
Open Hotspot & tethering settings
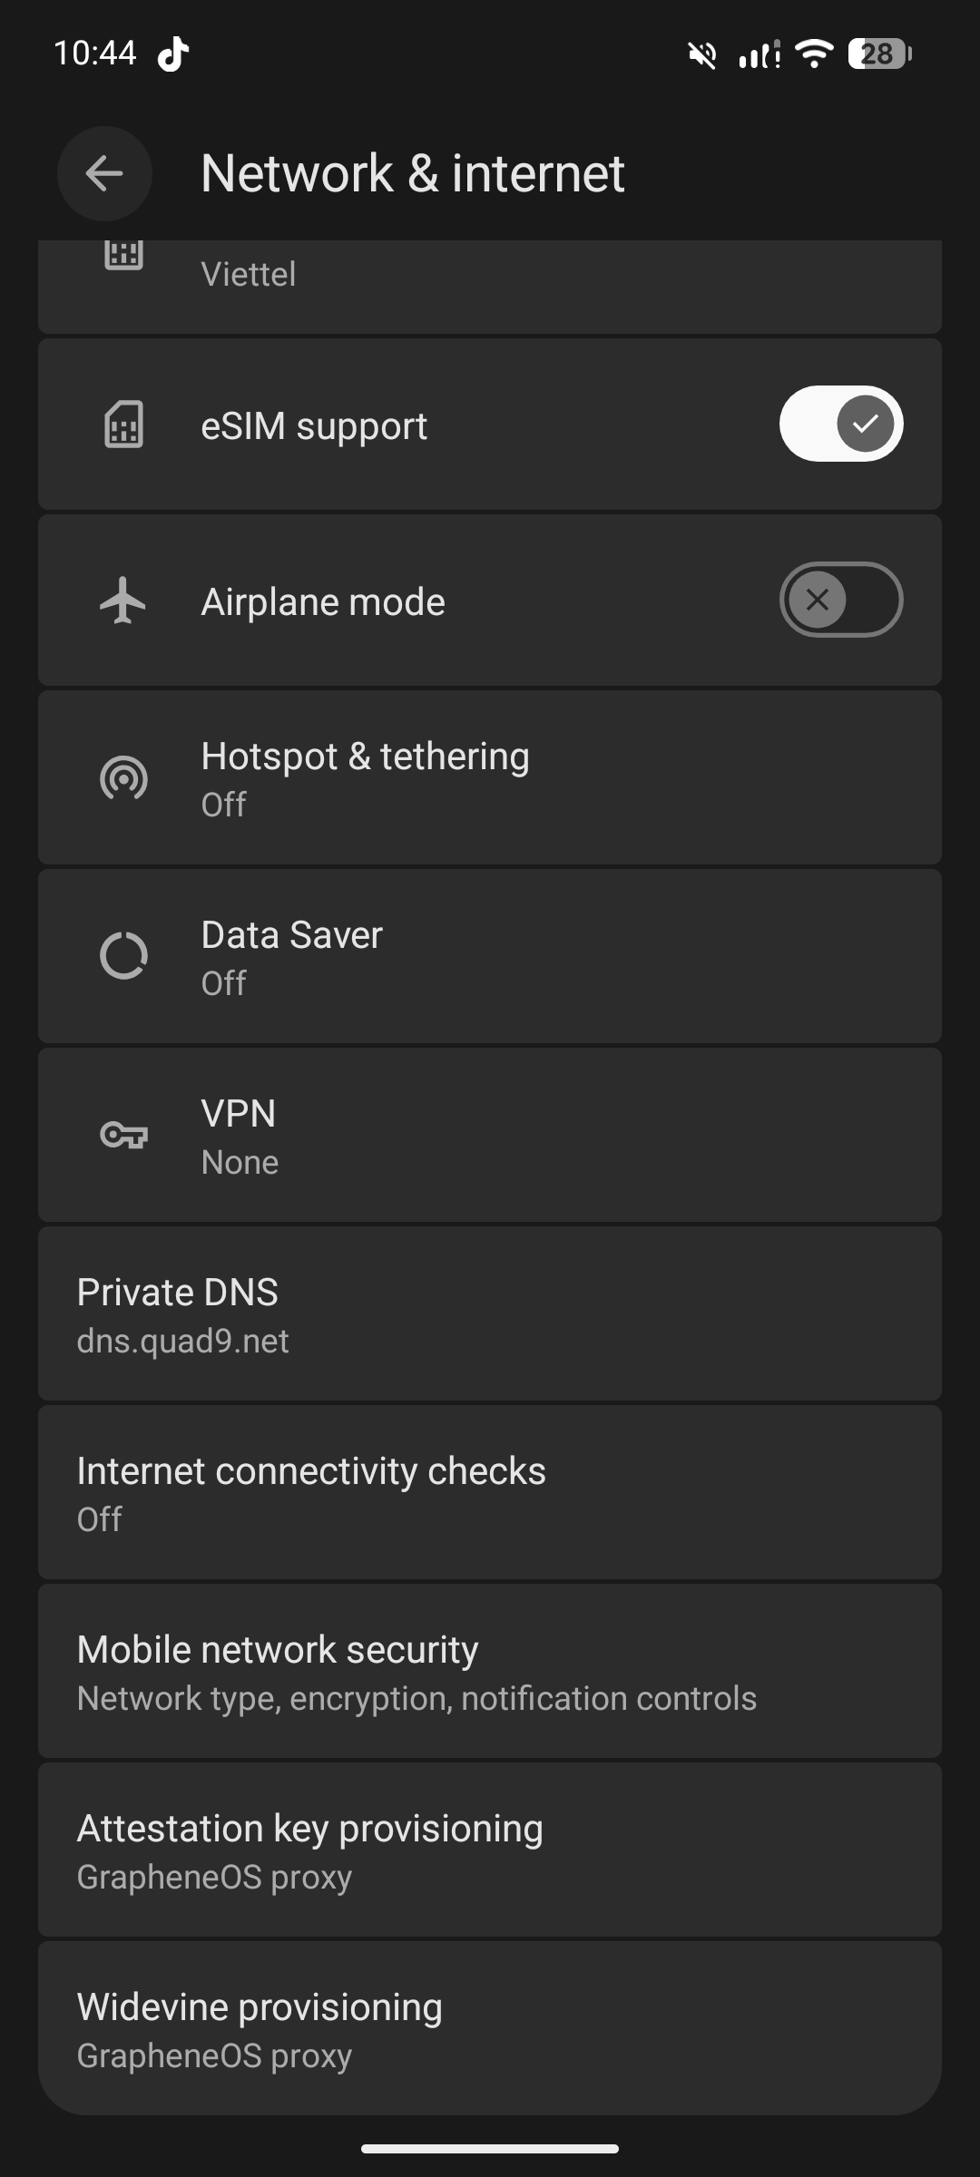click(x=490, y=778)
